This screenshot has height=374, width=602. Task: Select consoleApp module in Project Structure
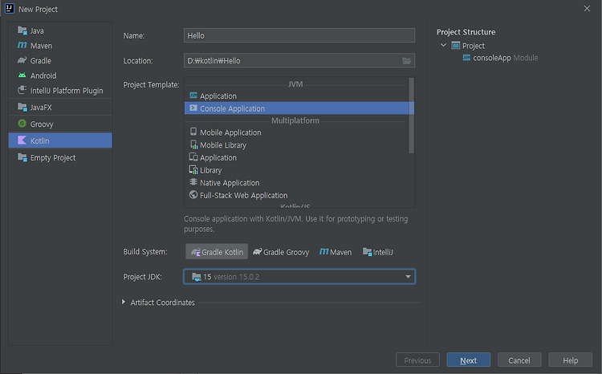pyautogui.click(x=500, y=58)
